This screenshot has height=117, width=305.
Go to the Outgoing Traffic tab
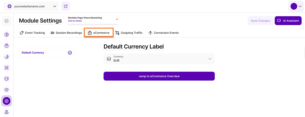click(x=129, y=33)
